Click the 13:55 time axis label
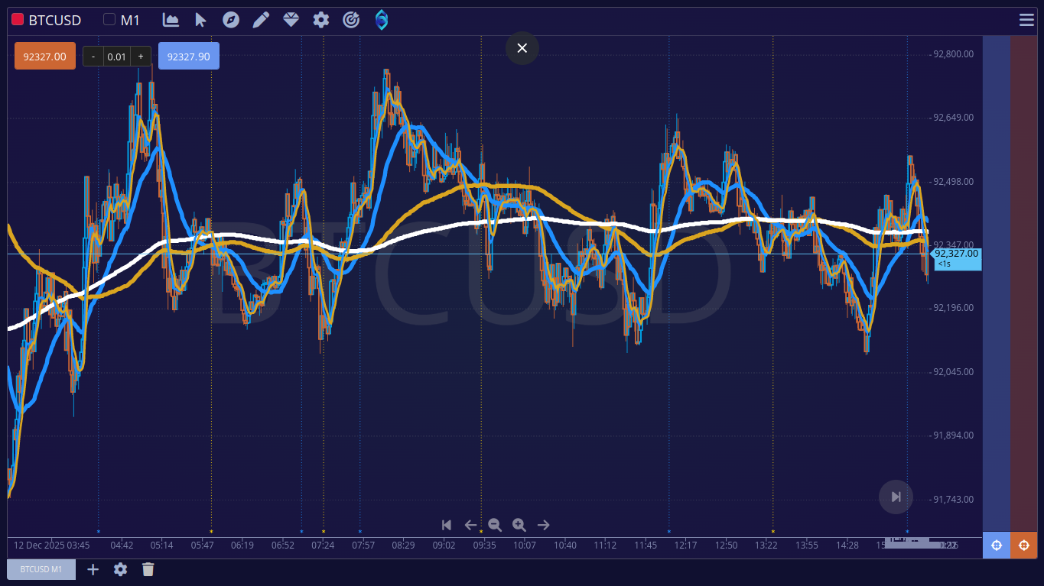Image resolution: width=1044 pixels, height=586 pixels. (807, 546)
